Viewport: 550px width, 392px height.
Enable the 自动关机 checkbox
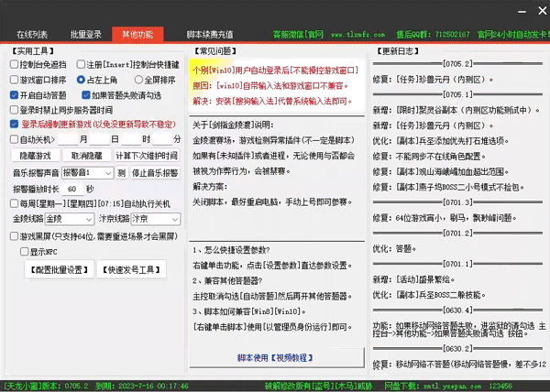coord(16,139)
